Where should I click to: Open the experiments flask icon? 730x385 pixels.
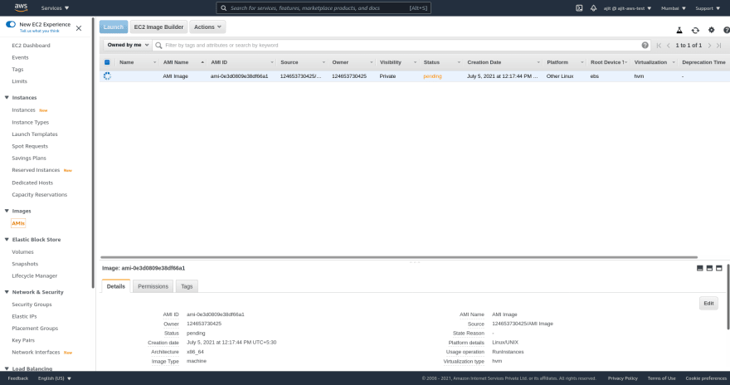point(679,30)
